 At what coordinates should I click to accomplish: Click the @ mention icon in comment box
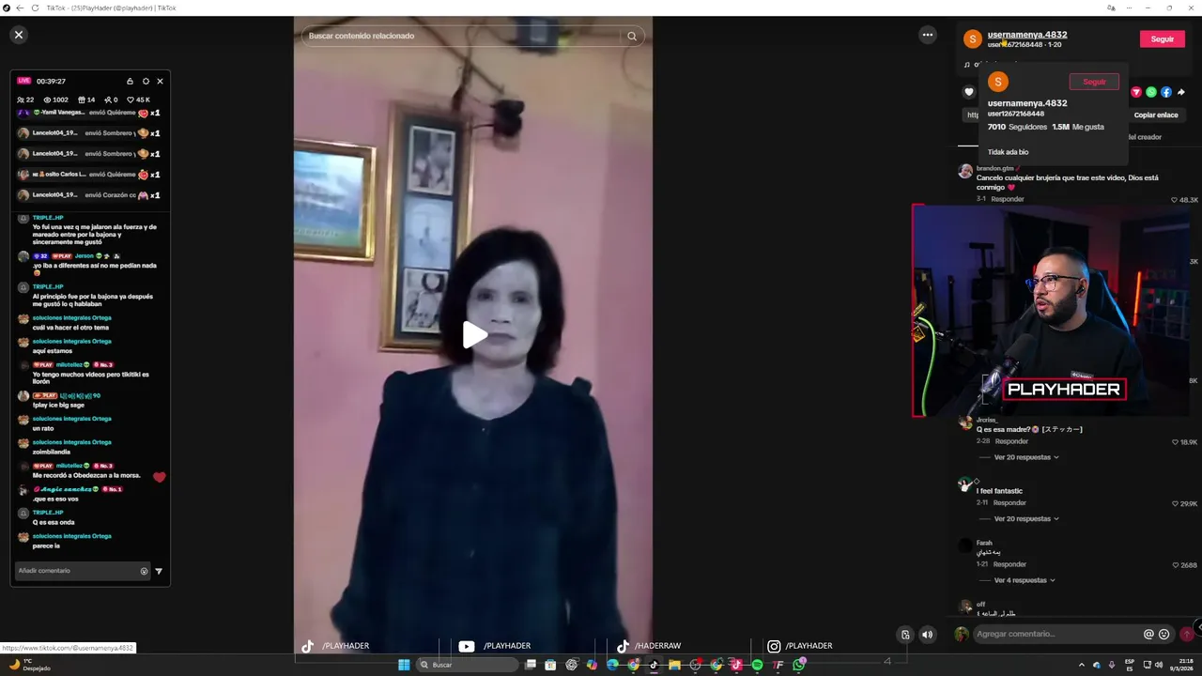pyautogui.click(x=1148, y=635)
